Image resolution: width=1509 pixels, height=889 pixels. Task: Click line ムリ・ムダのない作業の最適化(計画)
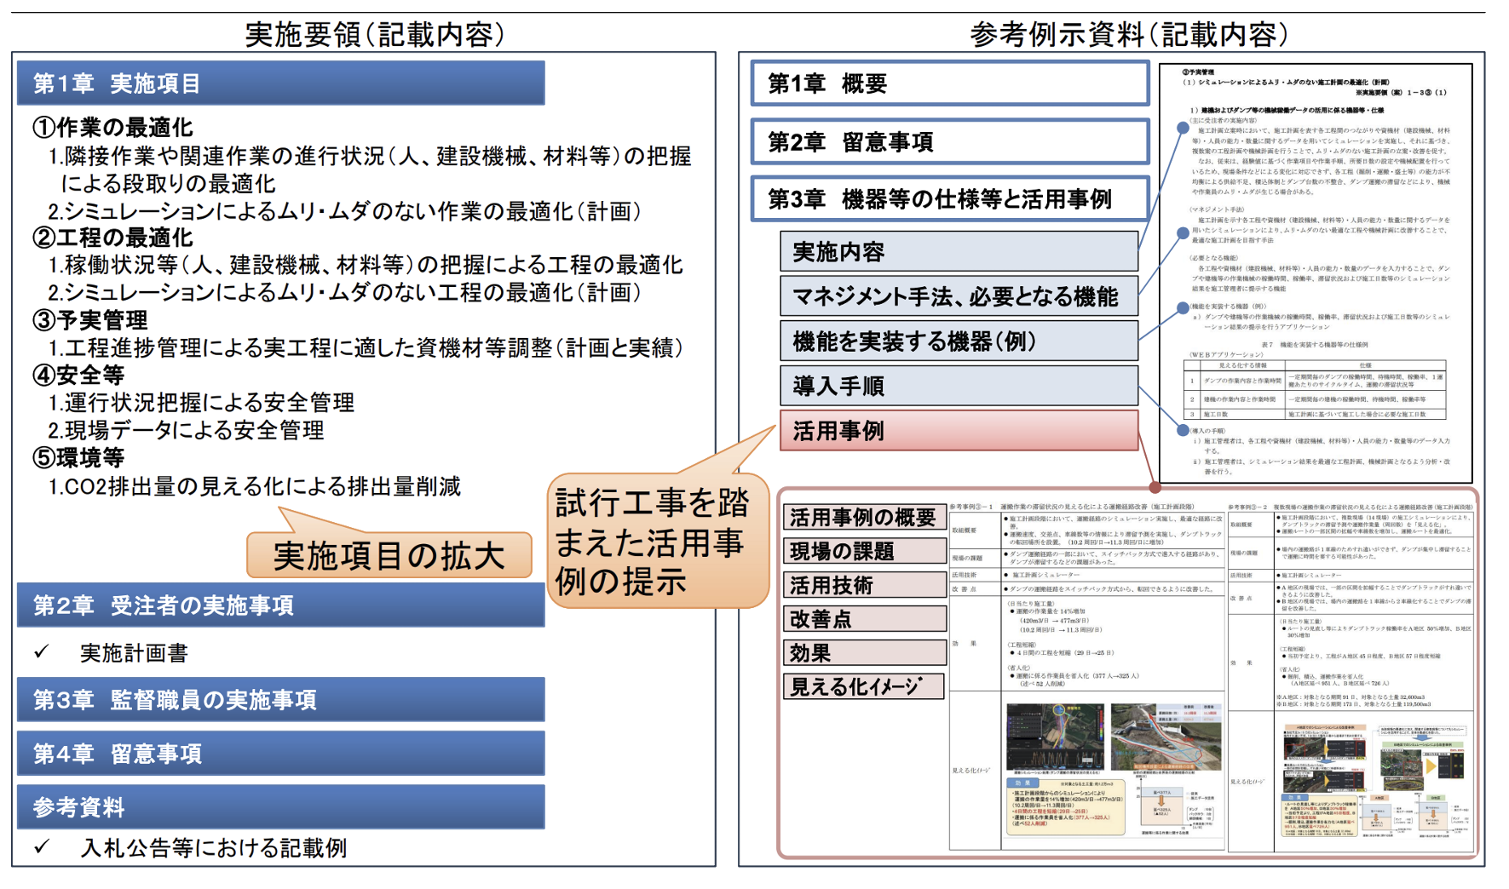click(x=343, y=210)
